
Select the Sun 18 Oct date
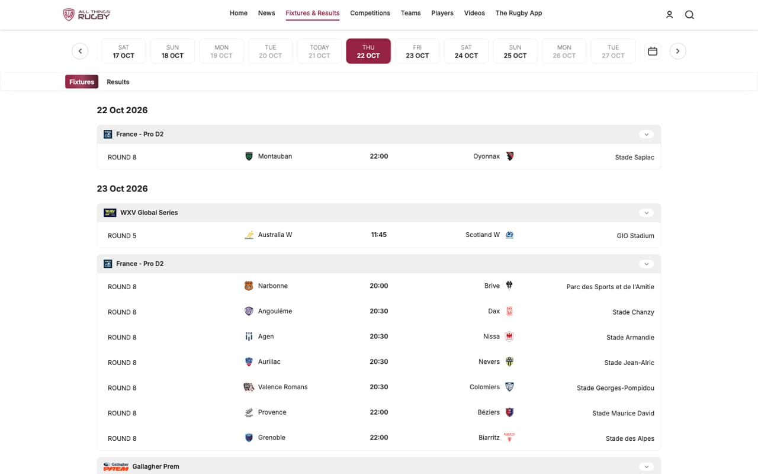pos(172,51)
